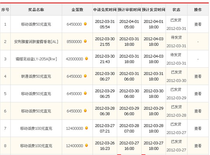Click the gold egg icon in row 7
The width and height of the screenshot is (210, 155).
click(x=86, y=128)
